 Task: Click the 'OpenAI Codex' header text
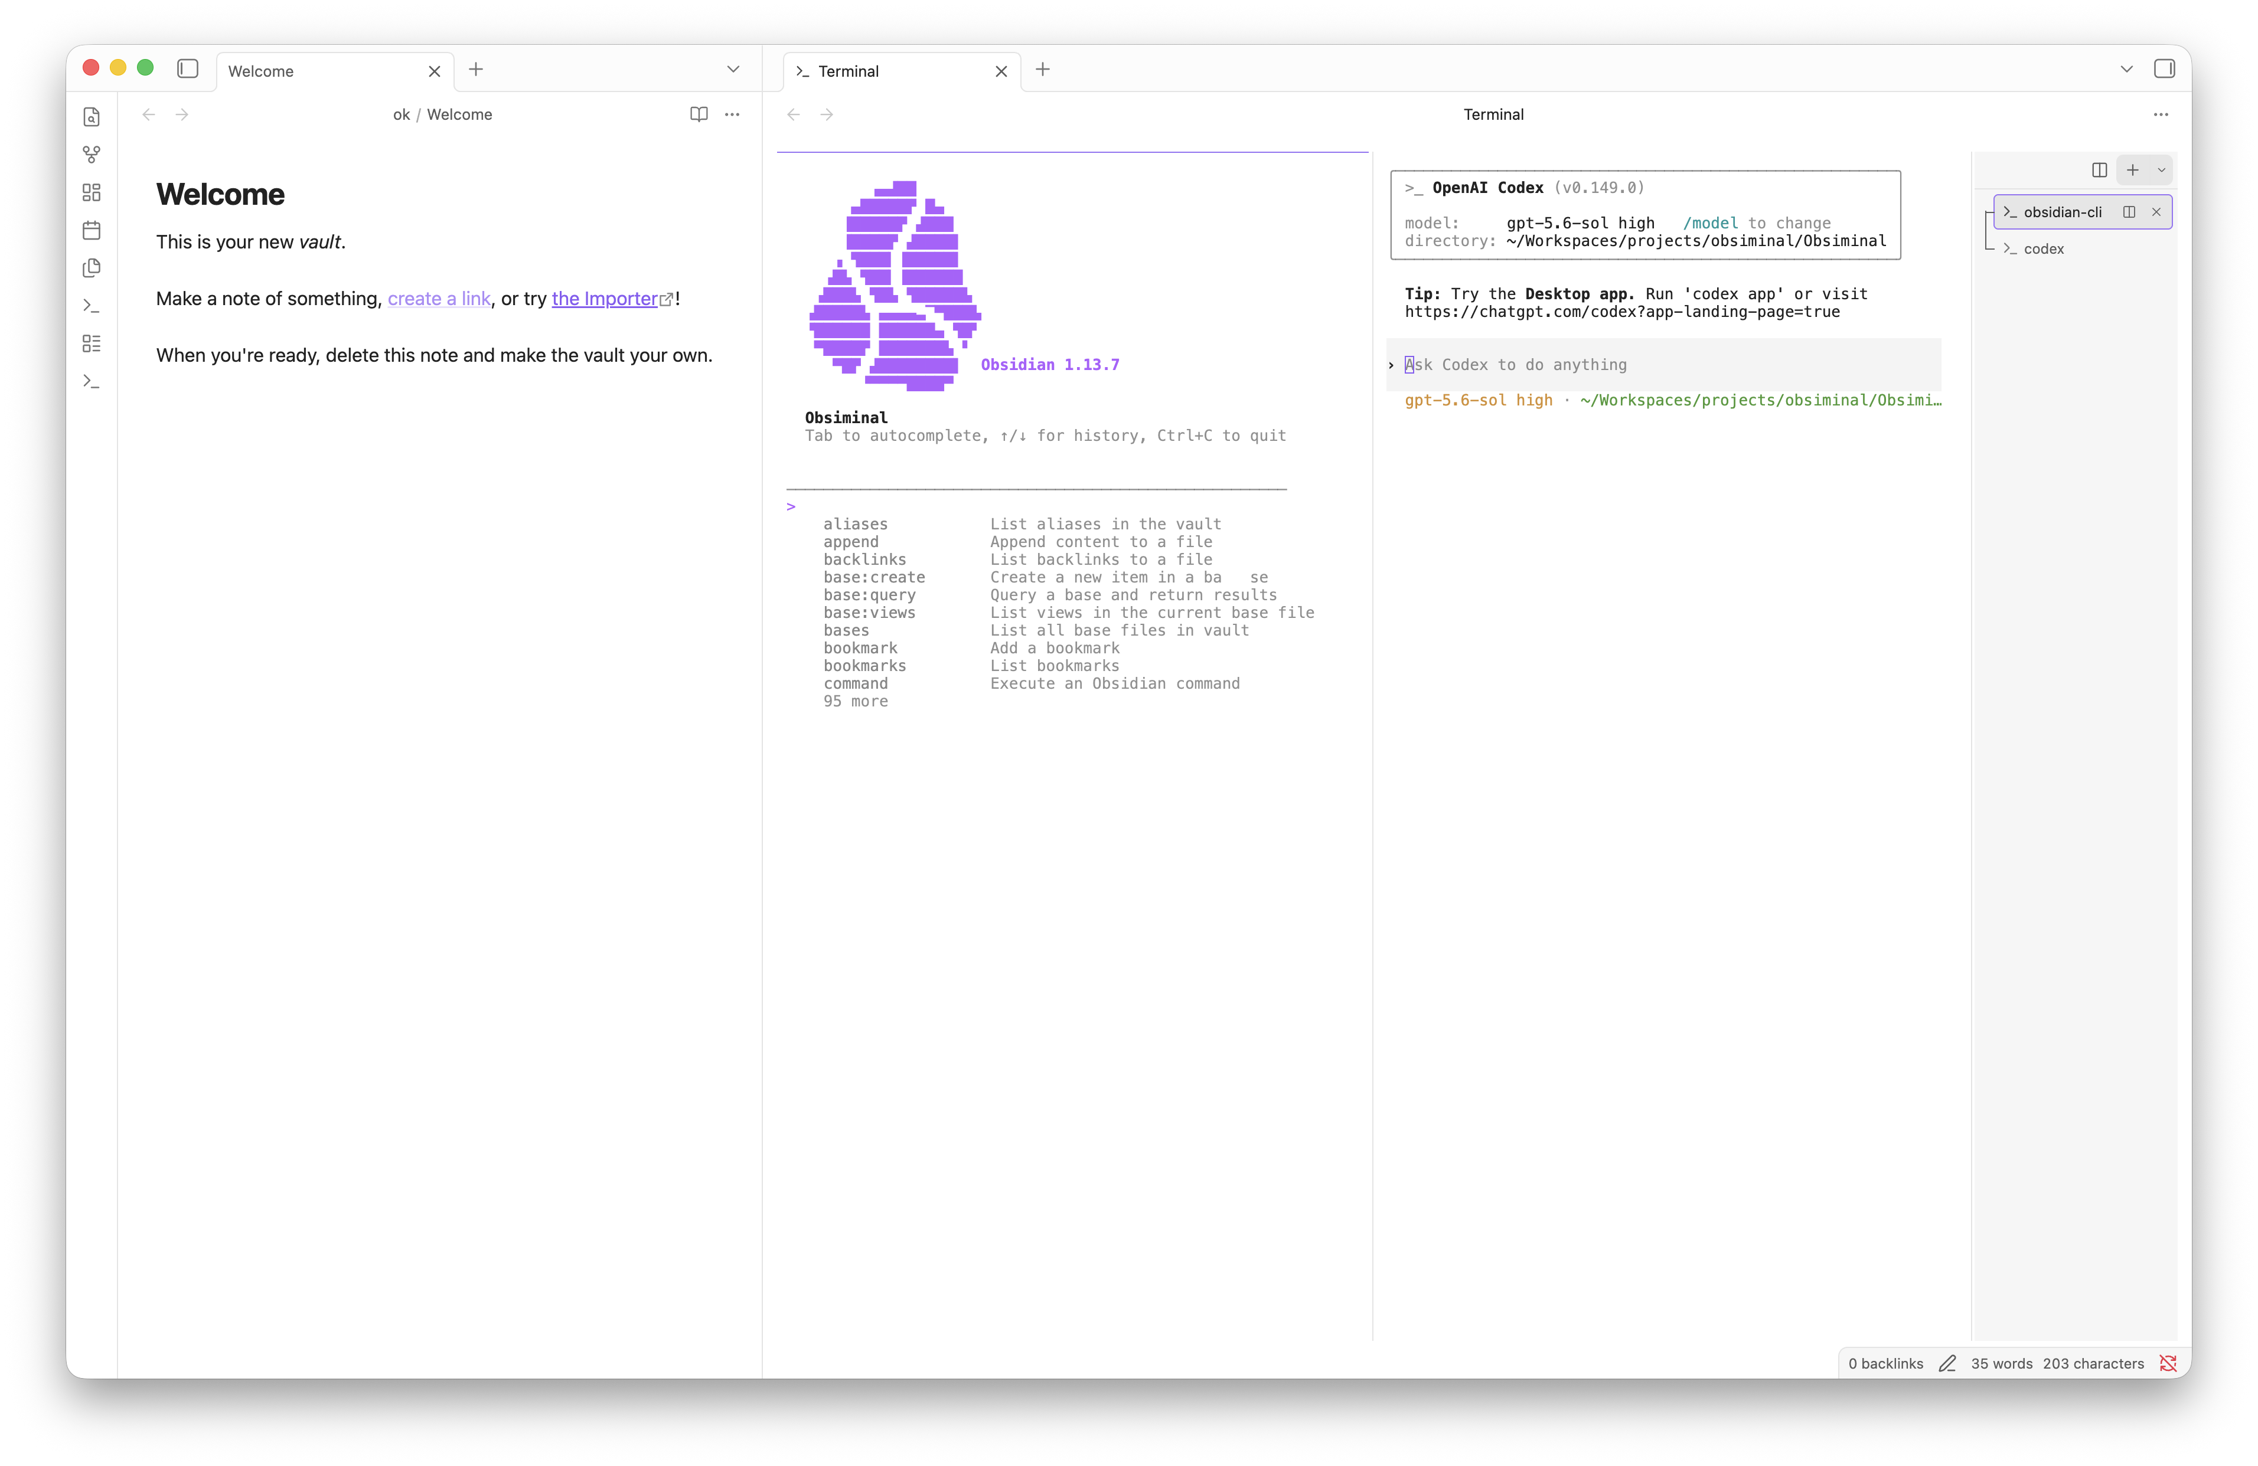tap(1487, 188)
